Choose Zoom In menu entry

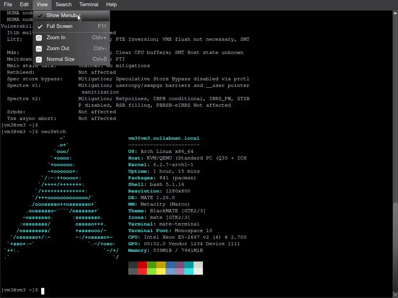[x=72, y=38]
